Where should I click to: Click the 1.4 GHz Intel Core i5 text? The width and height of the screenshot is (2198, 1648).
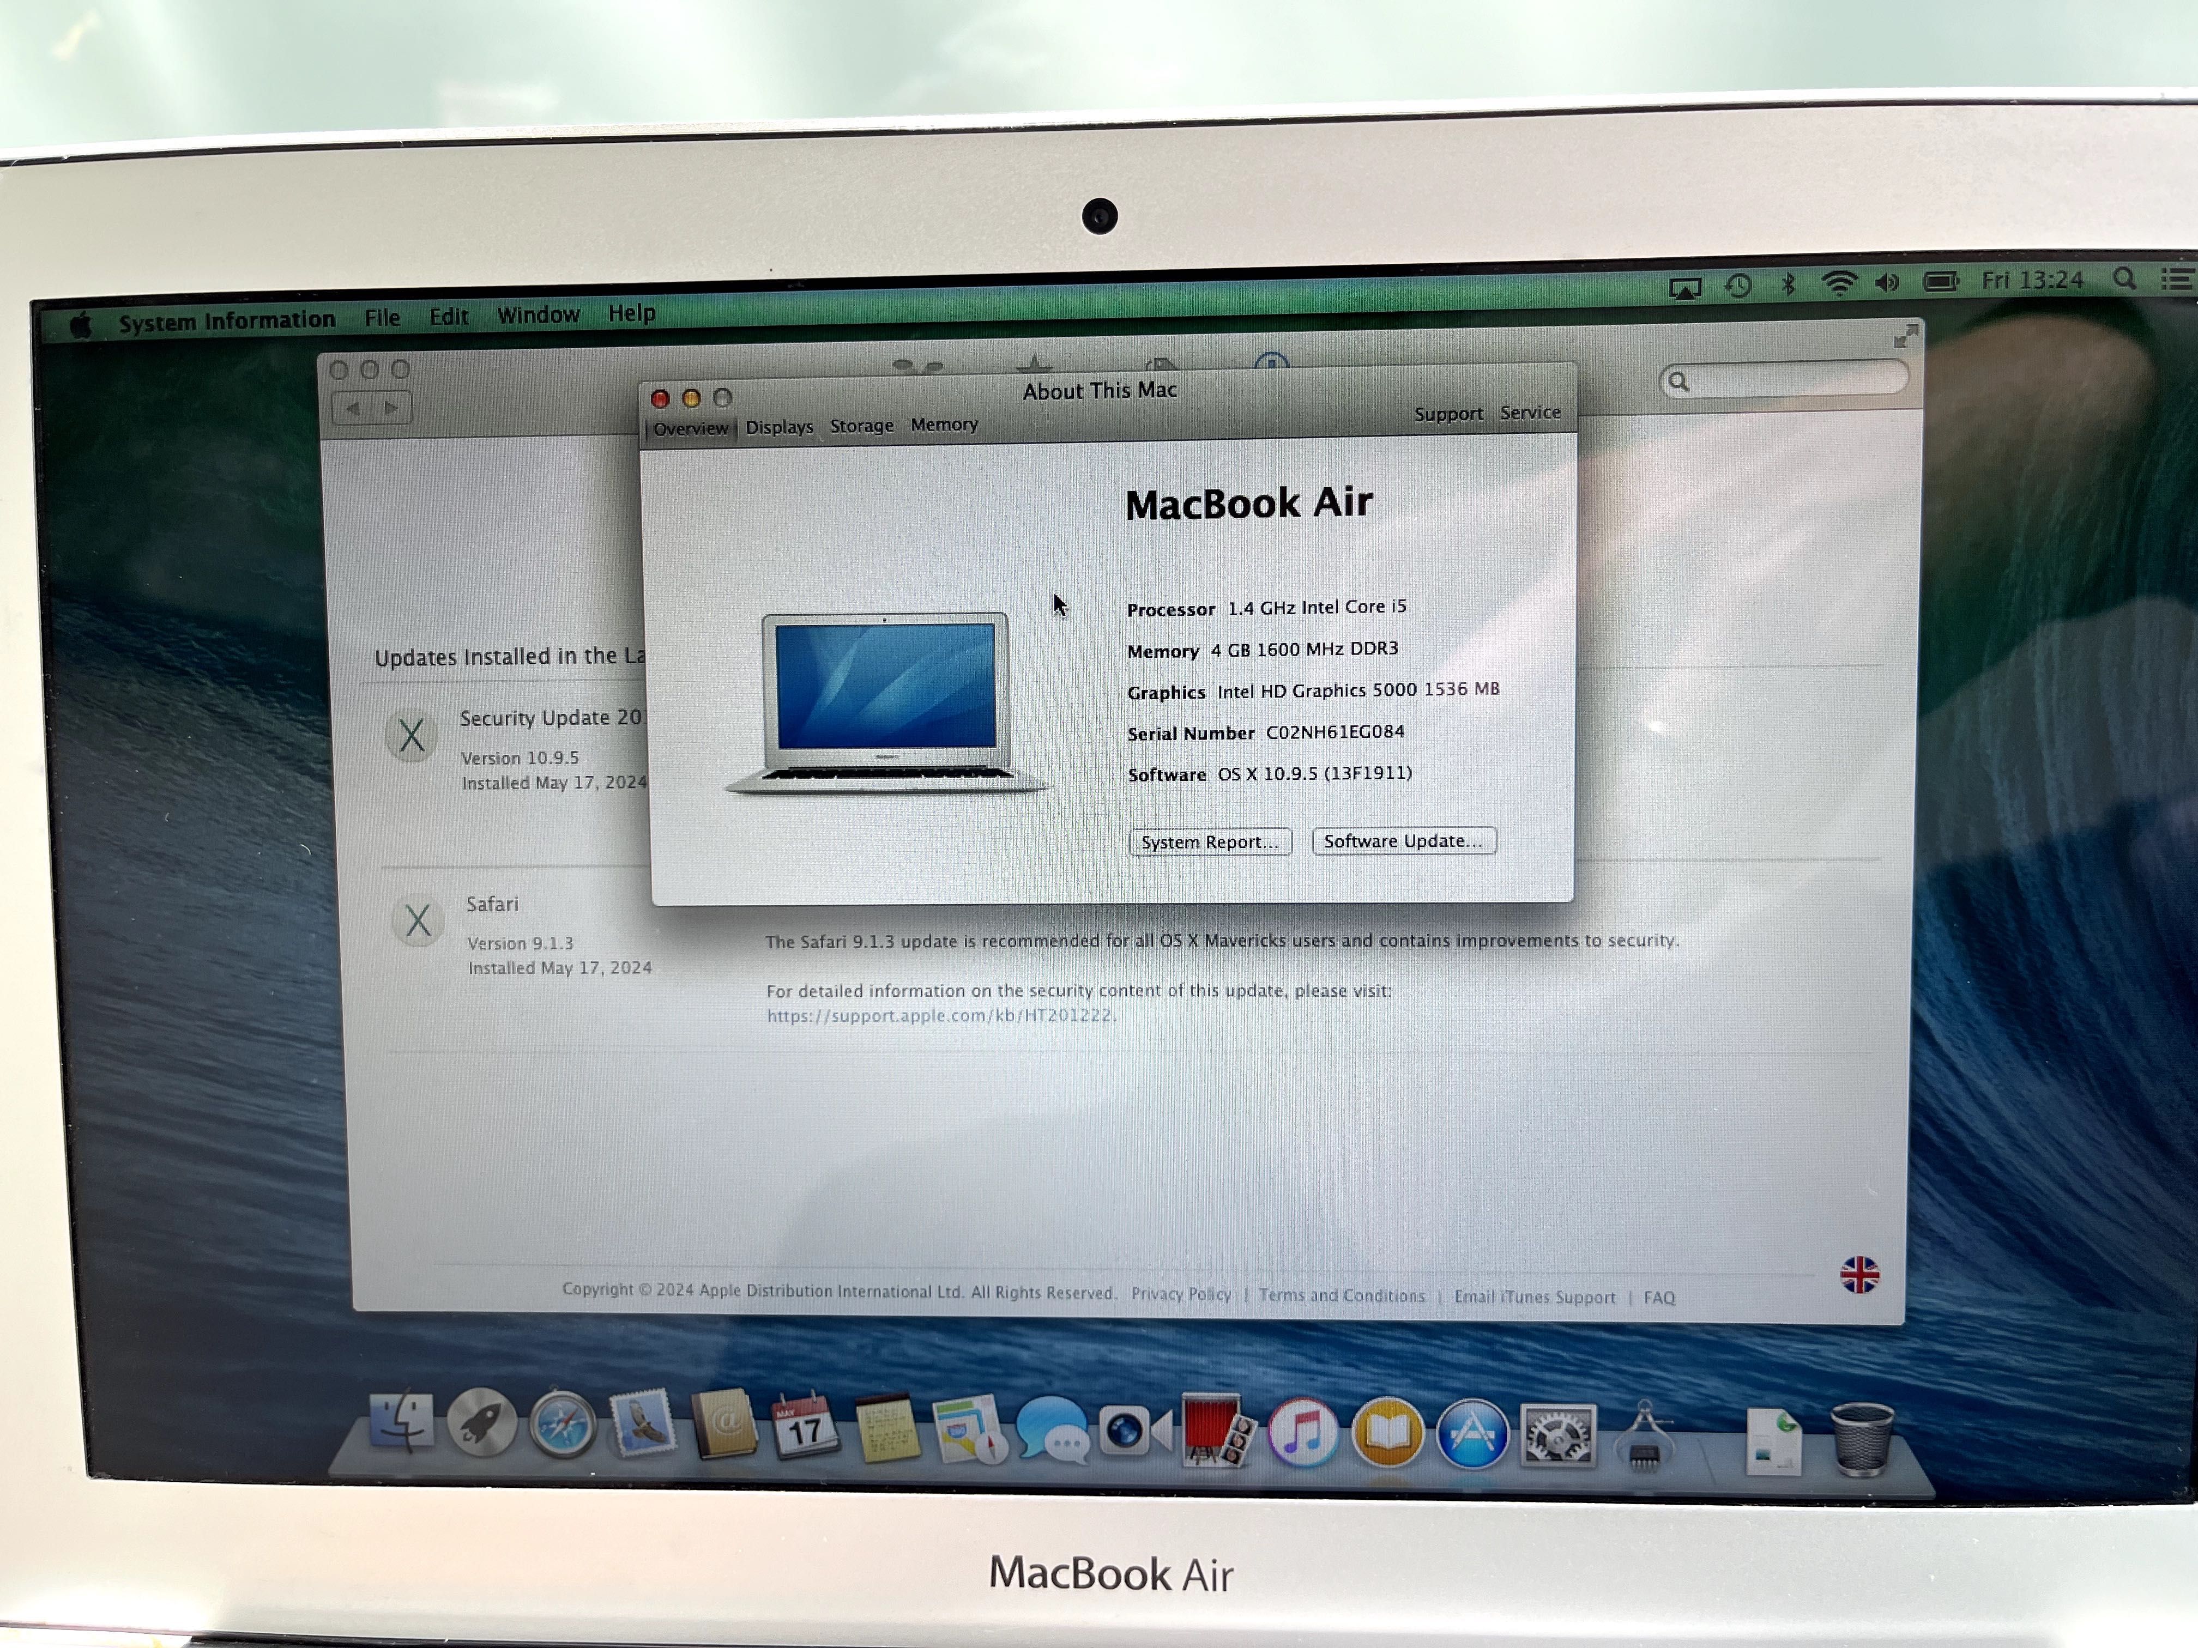click(1317, 607)
